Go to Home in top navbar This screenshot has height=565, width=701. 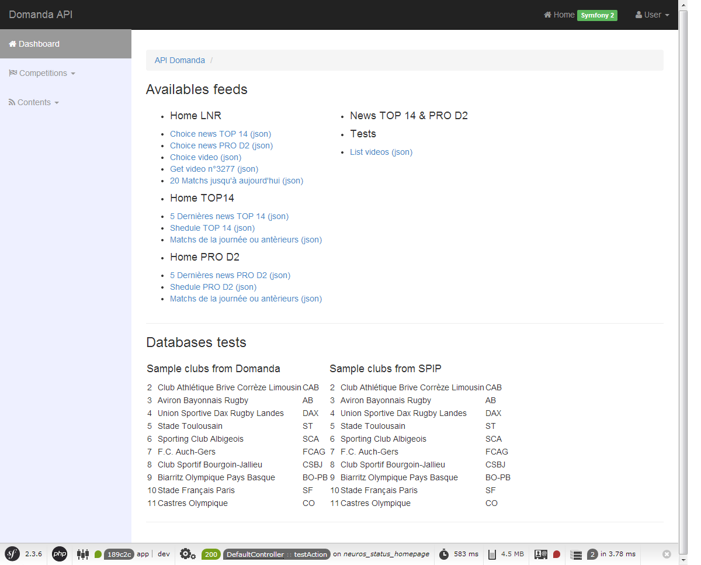(x=559, y=15)
